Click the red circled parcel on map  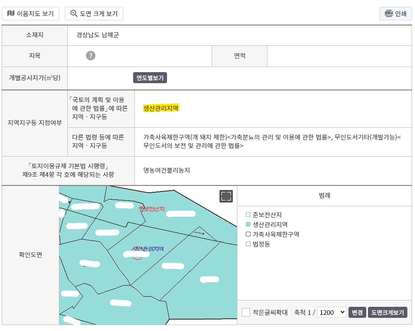point(137,253)
